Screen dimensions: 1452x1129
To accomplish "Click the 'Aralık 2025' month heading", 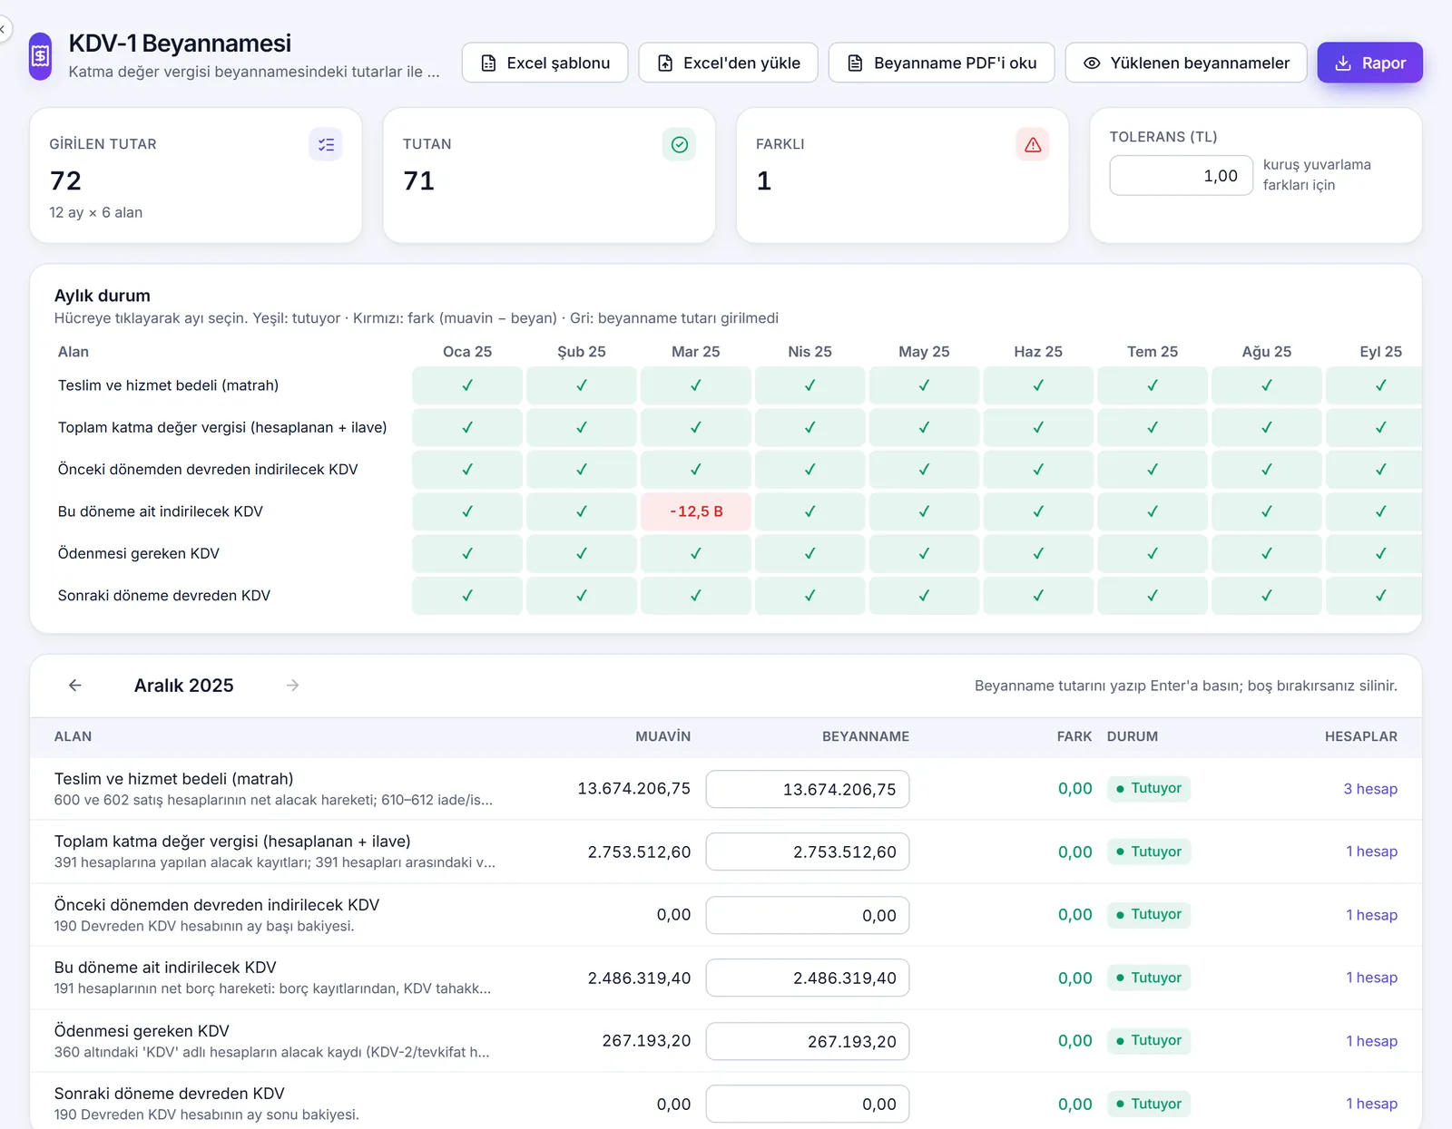I will (184, 686).
